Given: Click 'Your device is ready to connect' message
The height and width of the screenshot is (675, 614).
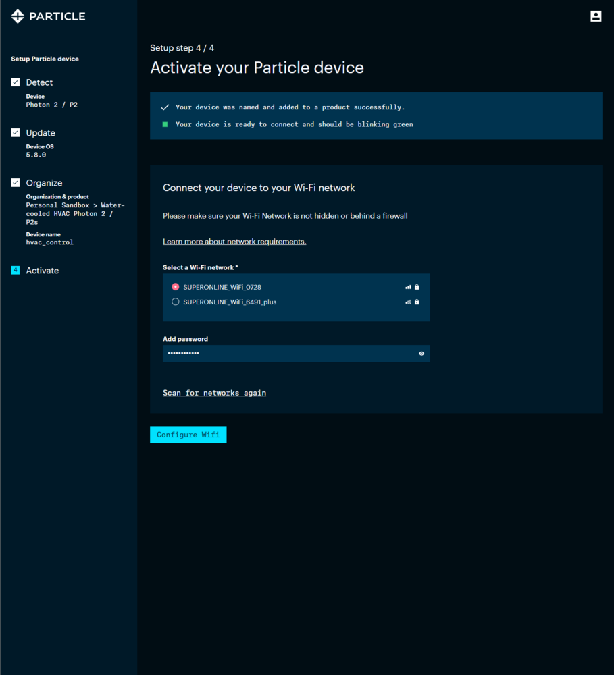Looking at the screenshot, I should (x=295, y=124).
